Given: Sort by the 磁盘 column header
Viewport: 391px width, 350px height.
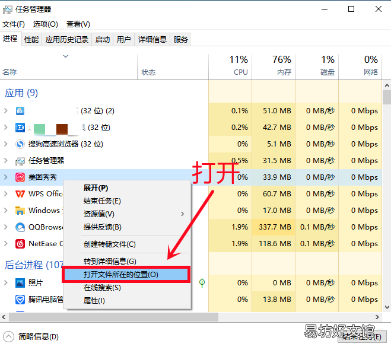Looking at the screenshot, I should 317,67.
